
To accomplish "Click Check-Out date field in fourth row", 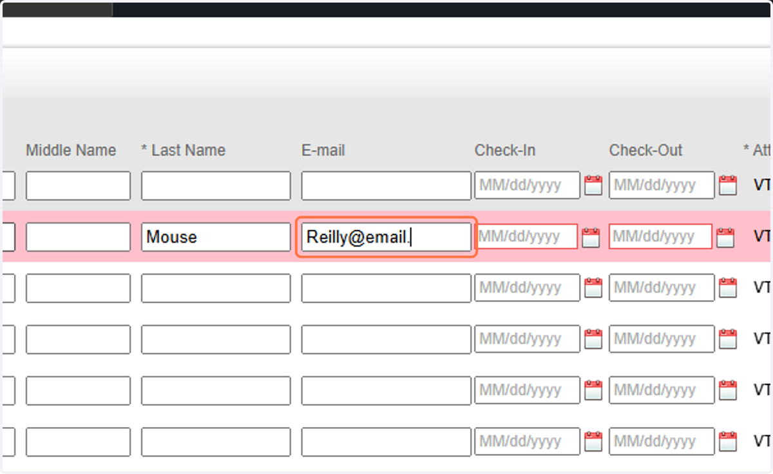I will (662, 339).
